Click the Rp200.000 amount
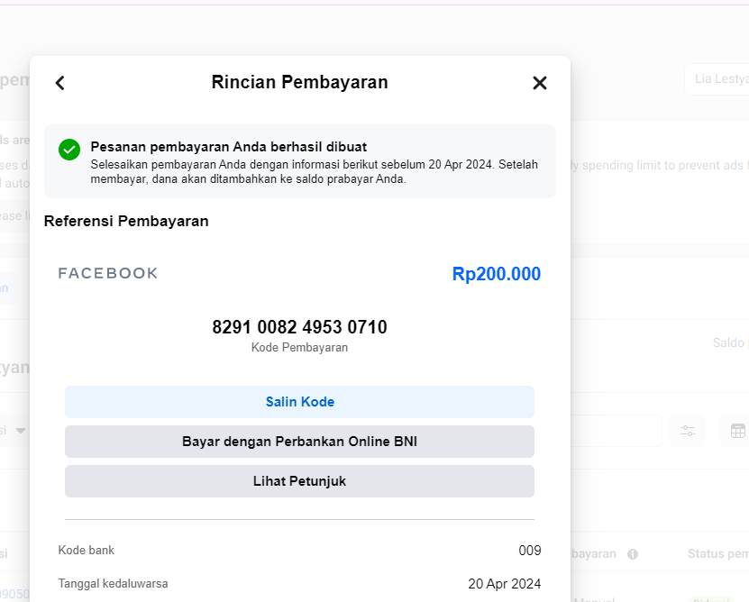 pos(497,274)
